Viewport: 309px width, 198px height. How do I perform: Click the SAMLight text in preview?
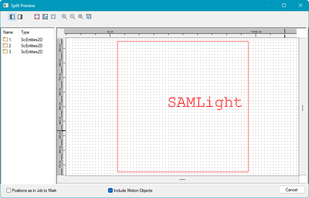click(205, 103)
